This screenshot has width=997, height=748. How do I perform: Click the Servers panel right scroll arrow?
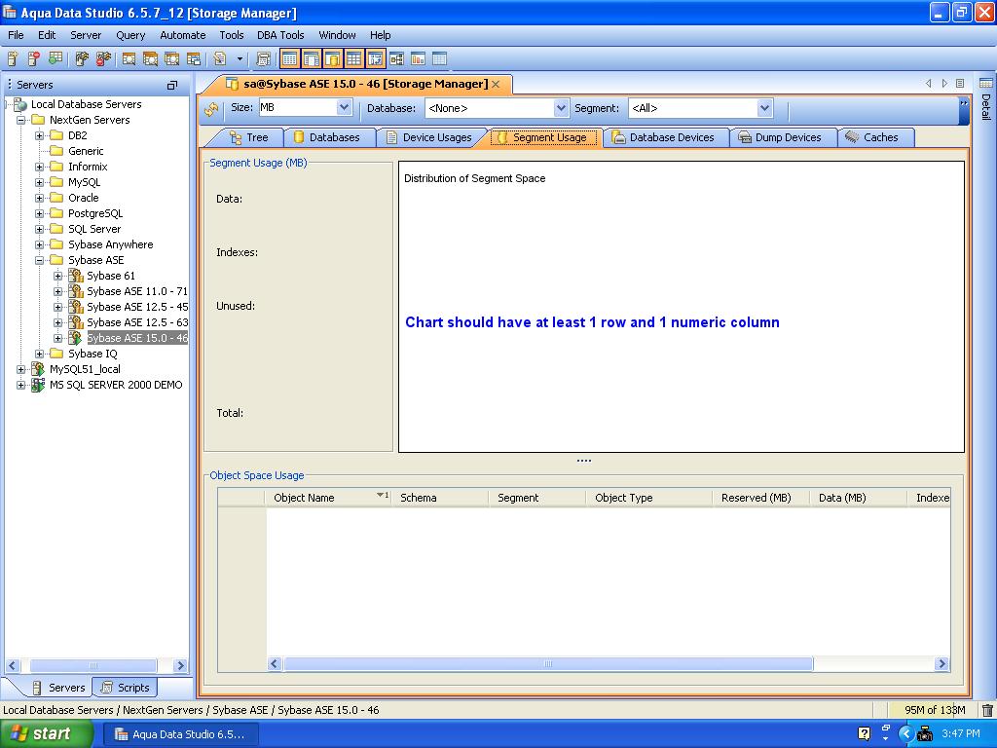180,666
